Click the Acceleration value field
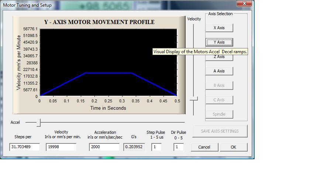Viewport: 310px width, 194px height. pyautogui.click(x=105, y=147)
